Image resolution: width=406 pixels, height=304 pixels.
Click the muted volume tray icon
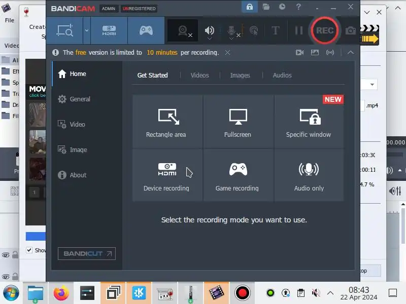click(316, 293)
